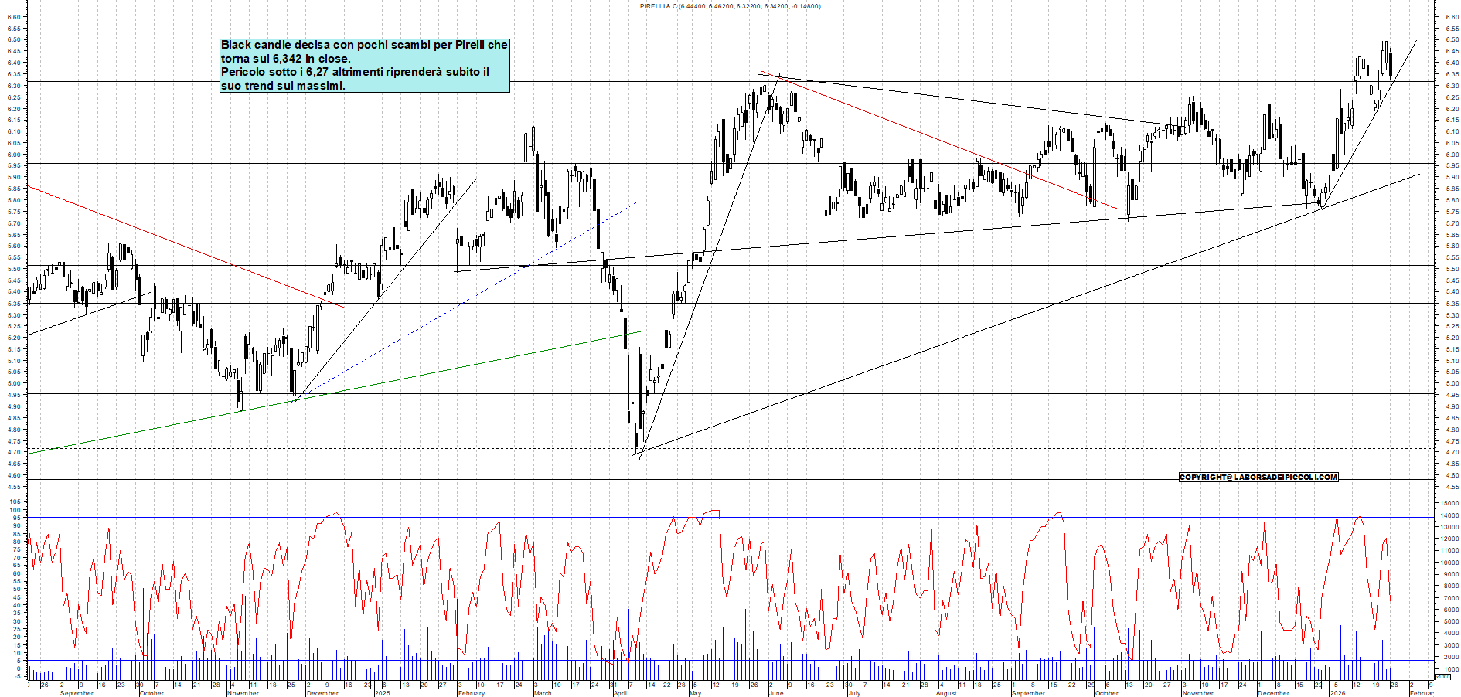Select the December label on the left side
The width and height of the screenshot is (1461, 697).
322,693
